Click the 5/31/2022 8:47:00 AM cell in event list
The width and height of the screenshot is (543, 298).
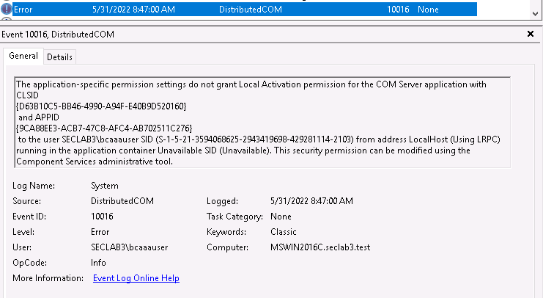(x=133, y=10)
